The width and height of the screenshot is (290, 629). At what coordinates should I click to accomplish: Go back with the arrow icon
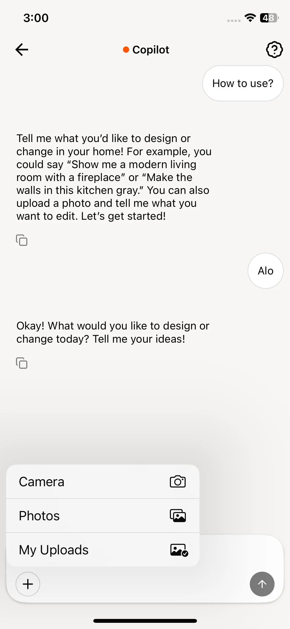pyautogui.click(x=22, y=50)
